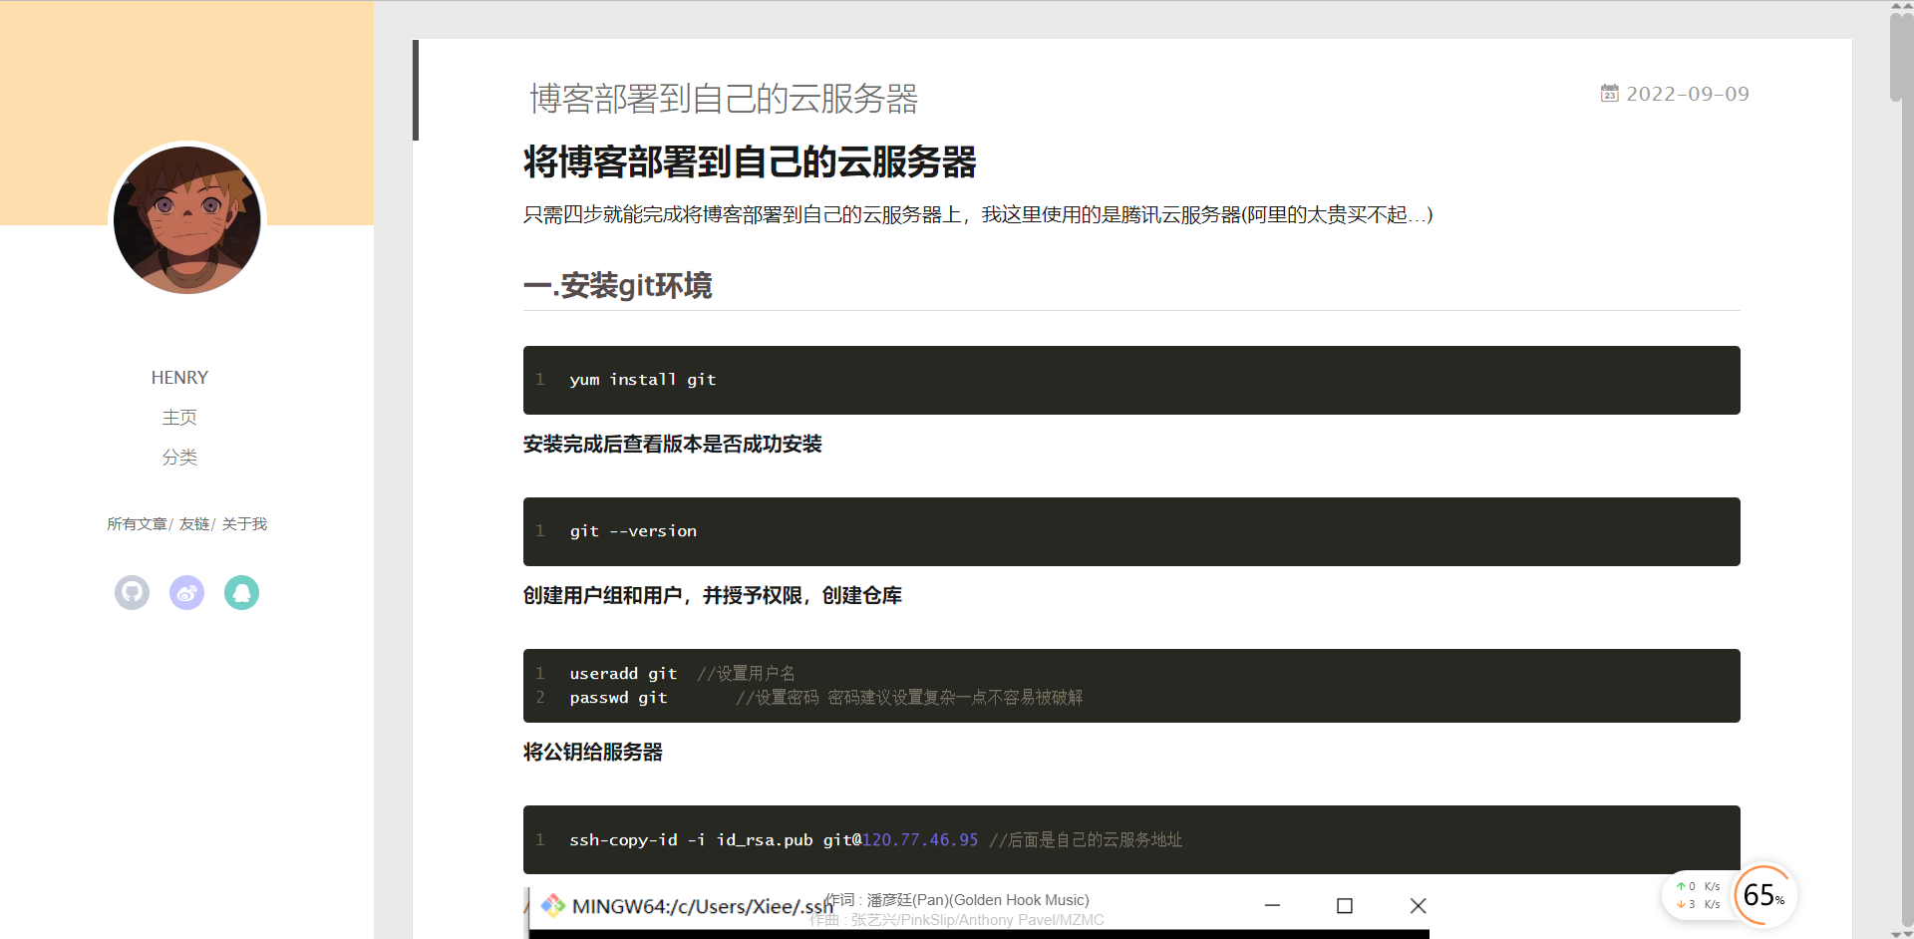Click the scrollbar down arrow

coord(1900,932)
